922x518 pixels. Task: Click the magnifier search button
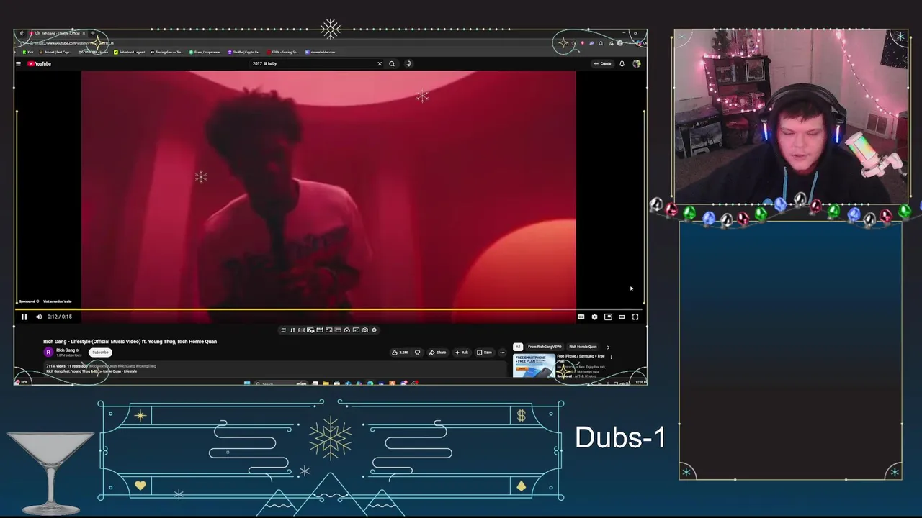coord(392,64)
